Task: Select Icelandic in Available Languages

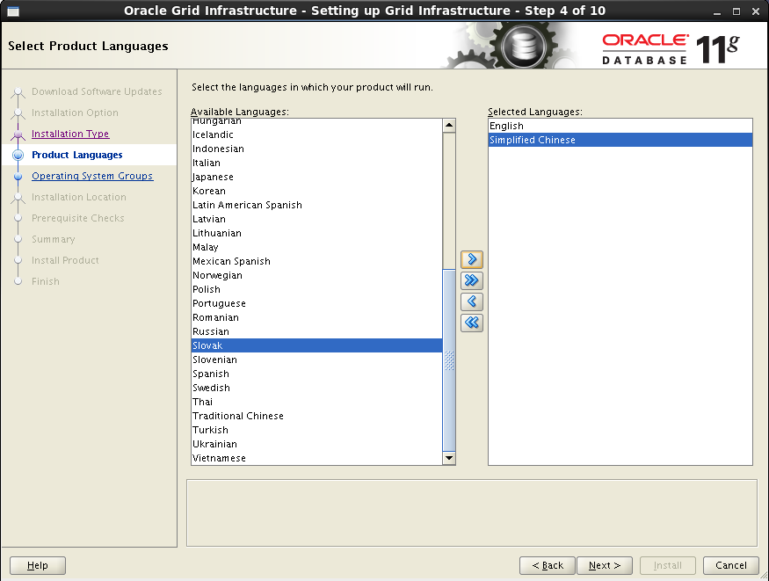Action: tap(316, 134)
